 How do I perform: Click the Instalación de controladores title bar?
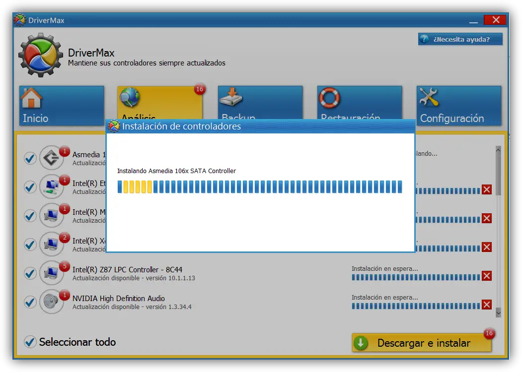260,126
